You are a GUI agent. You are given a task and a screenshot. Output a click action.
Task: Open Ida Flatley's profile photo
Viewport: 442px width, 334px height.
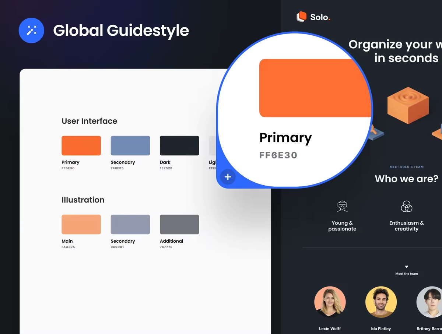click(381, 302)
